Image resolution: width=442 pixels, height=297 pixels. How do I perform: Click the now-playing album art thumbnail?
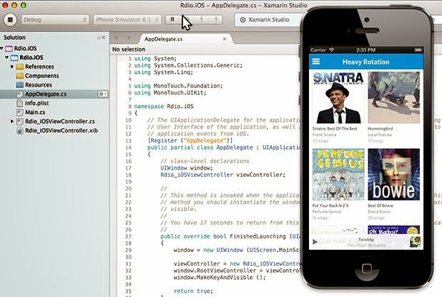point(416,242)
